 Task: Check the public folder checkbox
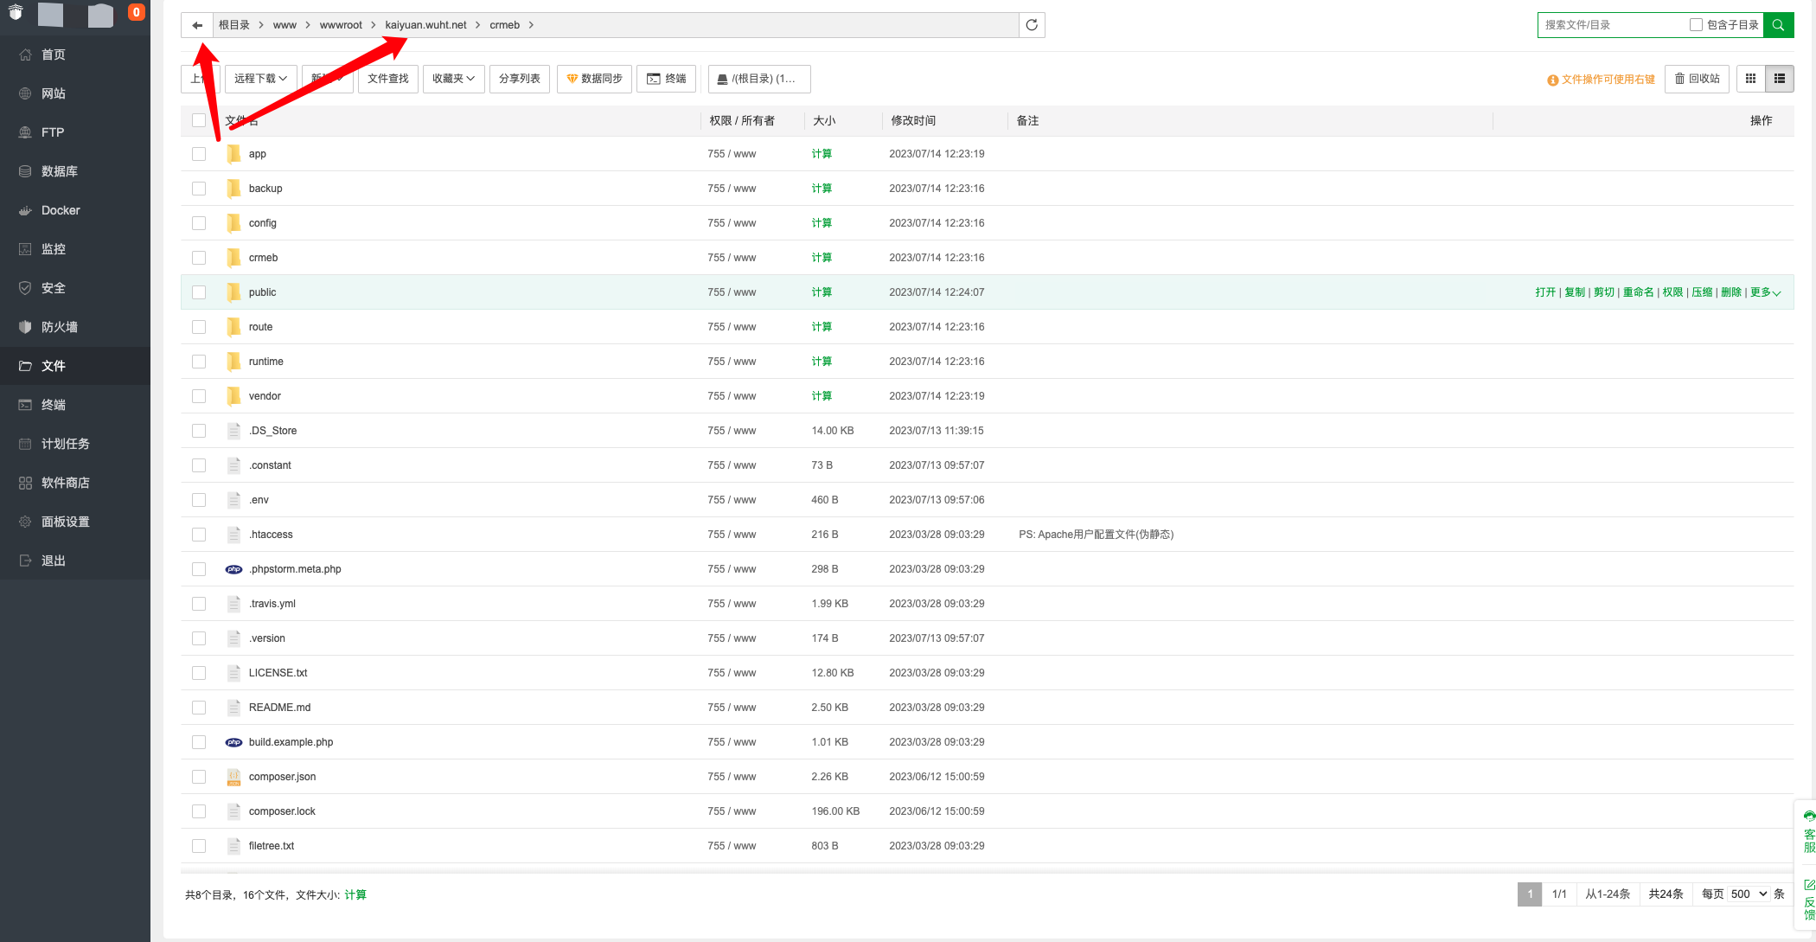(x=199, y=292)
